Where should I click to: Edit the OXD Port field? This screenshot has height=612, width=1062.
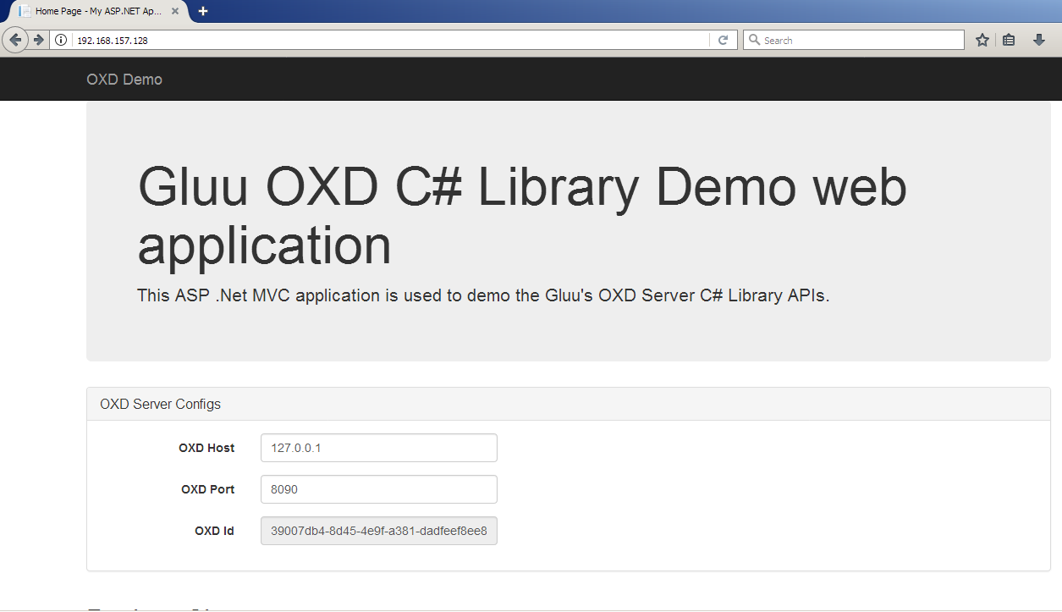coord(378,489)
